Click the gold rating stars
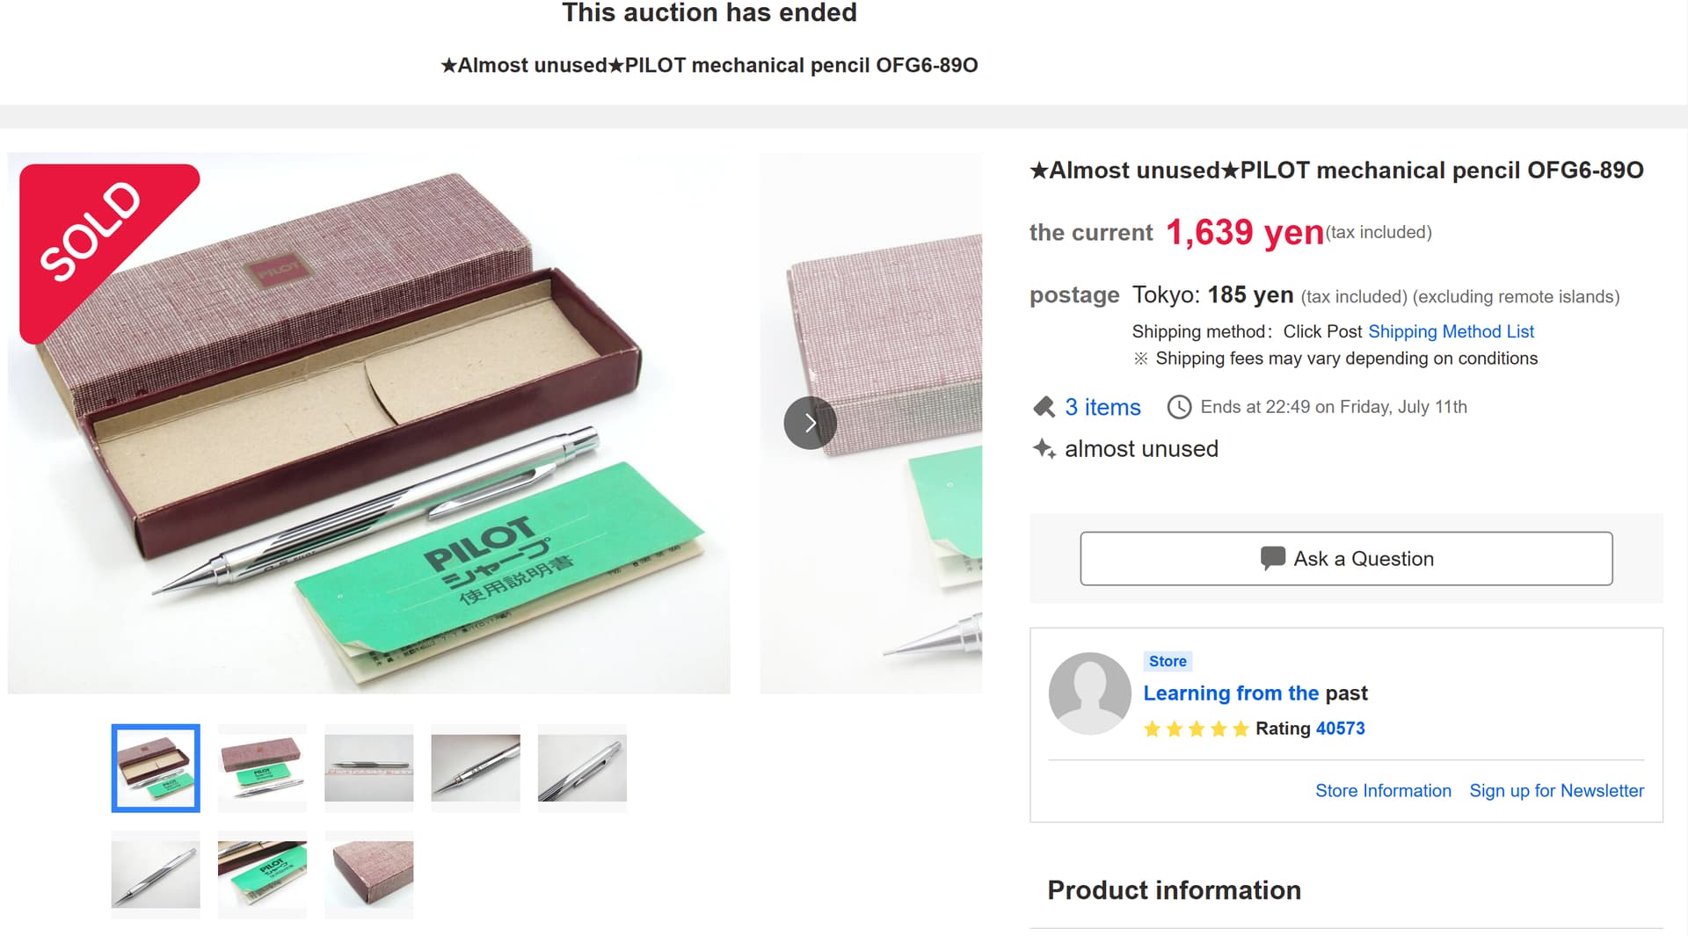The image size is (1688, 936). click(1196, 729)
